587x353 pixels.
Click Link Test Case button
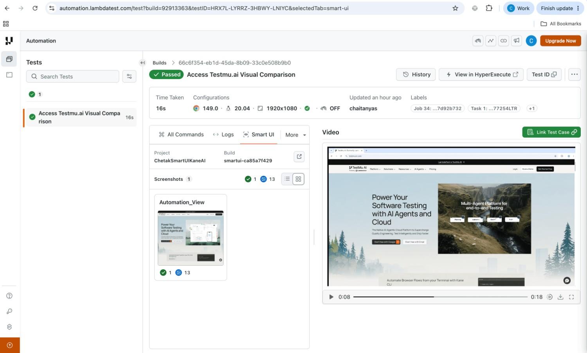[x=551, y=132]
